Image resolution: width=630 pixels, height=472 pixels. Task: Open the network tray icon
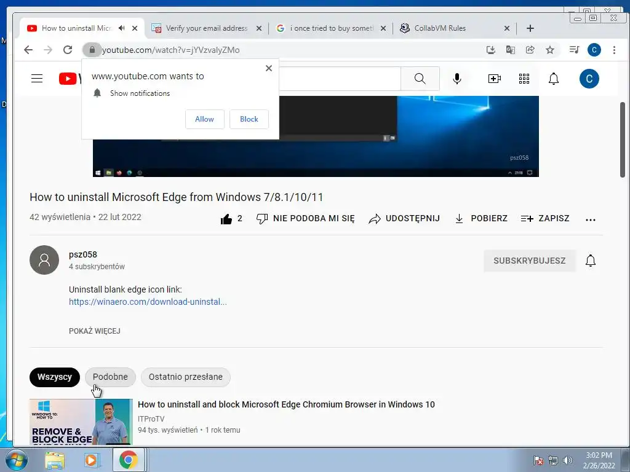[x=553, y=460]
